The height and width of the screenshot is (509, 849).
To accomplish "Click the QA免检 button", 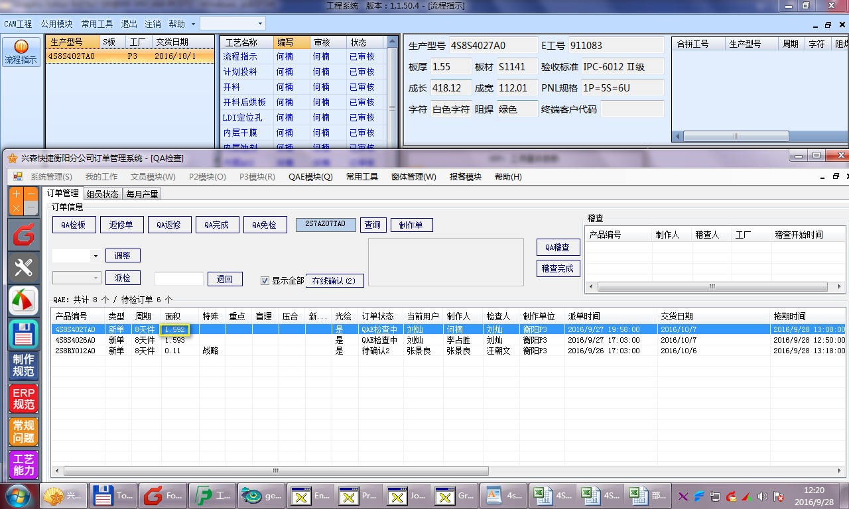I will (265, 225).
